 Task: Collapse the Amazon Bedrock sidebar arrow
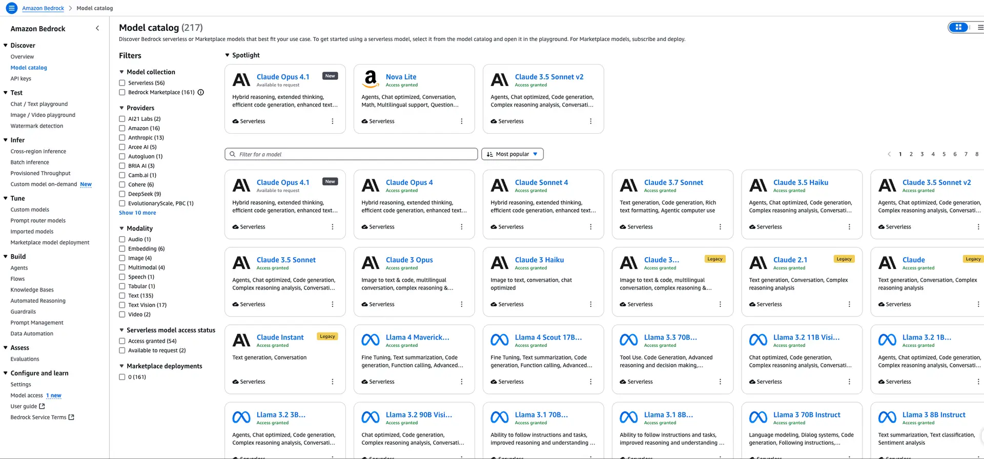[x=97, y=28]
